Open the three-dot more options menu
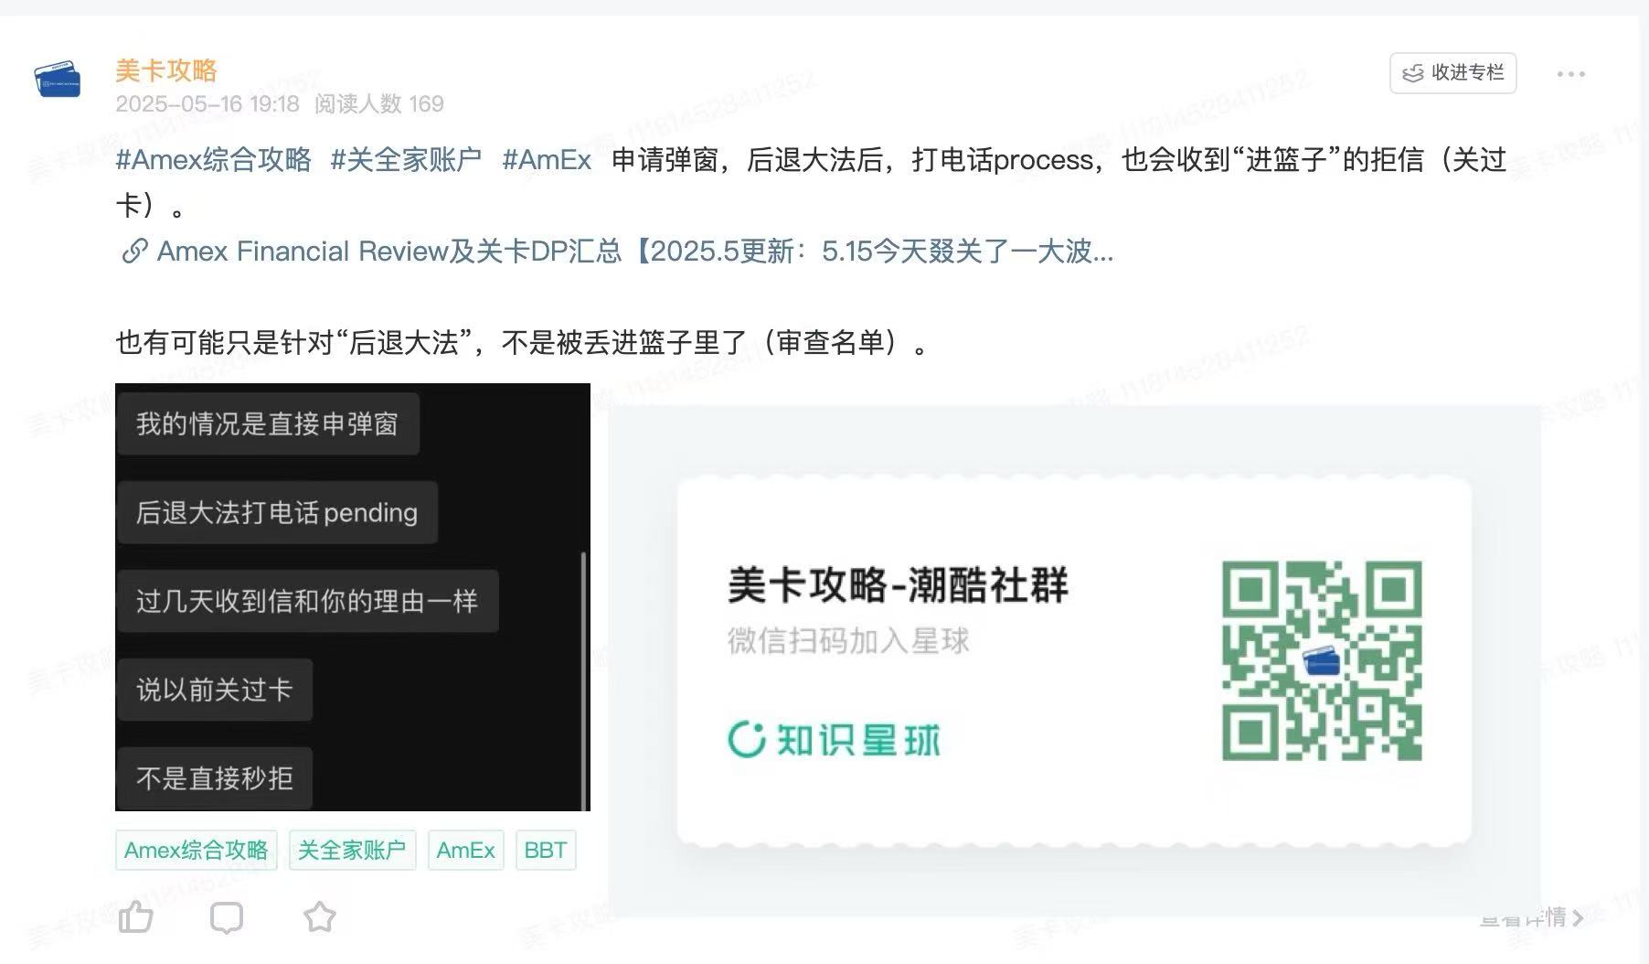The image size is (1649, 964). 1570,74
